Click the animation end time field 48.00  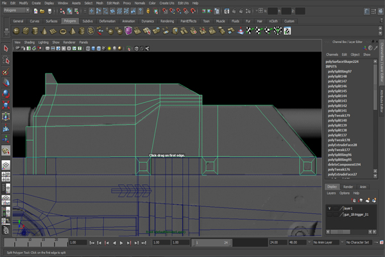pos(297,242)
